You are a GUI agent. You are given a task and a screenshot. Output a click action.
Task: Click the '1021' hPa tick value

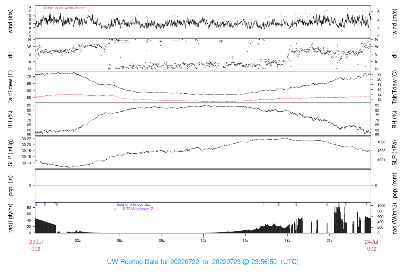coord(381,160)
